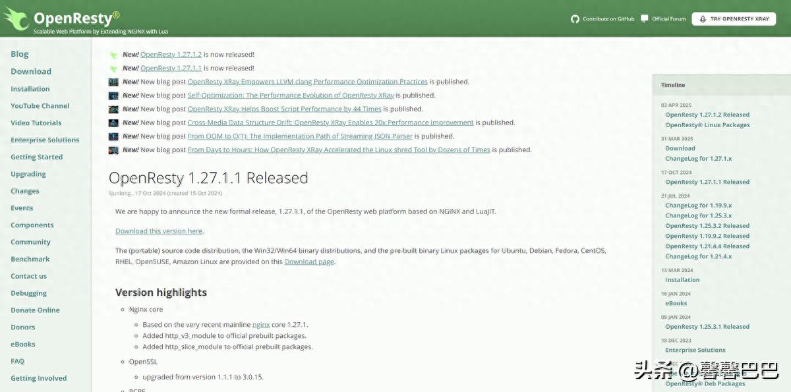Click the Installation entry in the Timeline
Viewport: 791px width, 392px height.
tap(682, 280)
